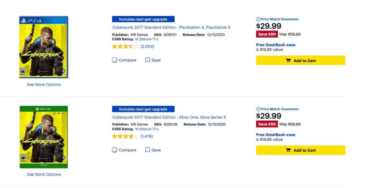Expand See More Options under PS4 cover
The image size is (371, 188).
[x=44, y=84]
